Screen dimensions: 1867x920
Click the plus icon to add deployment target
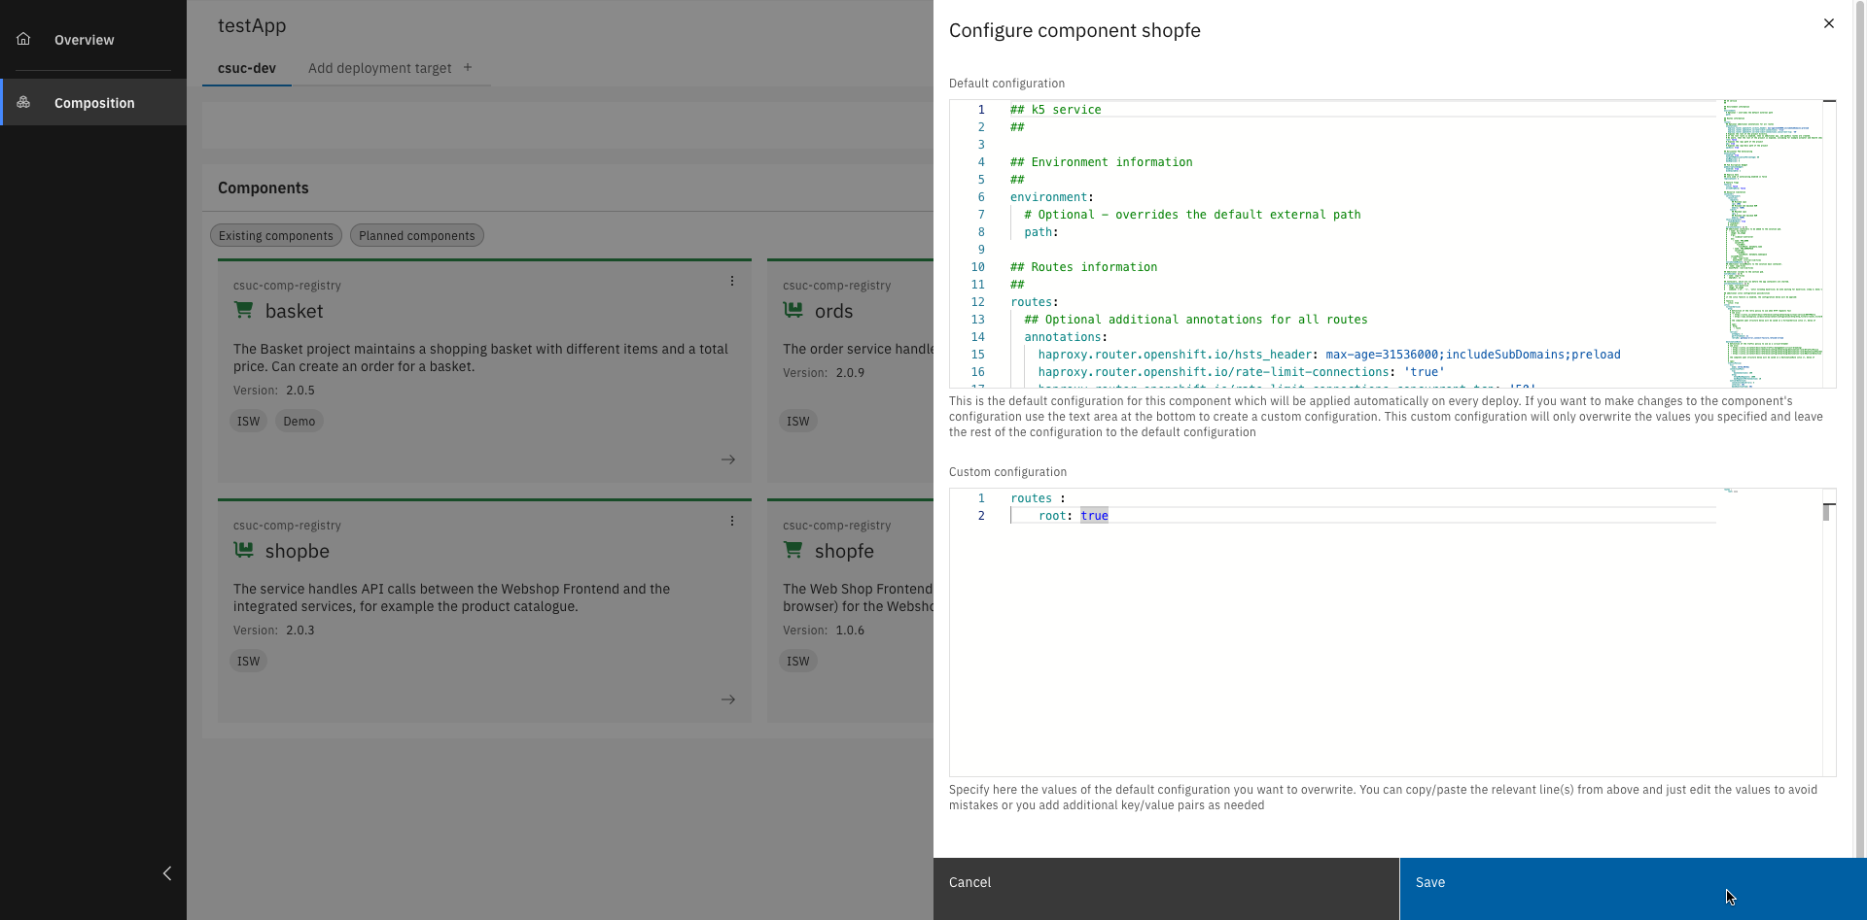tap(468, 67)
